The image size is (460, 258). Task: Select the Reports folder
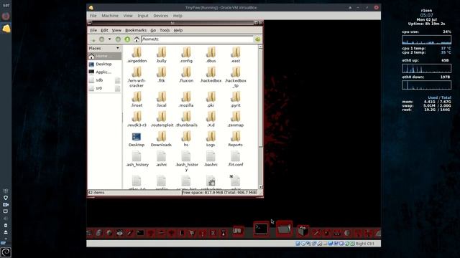(x=236, y=139)
